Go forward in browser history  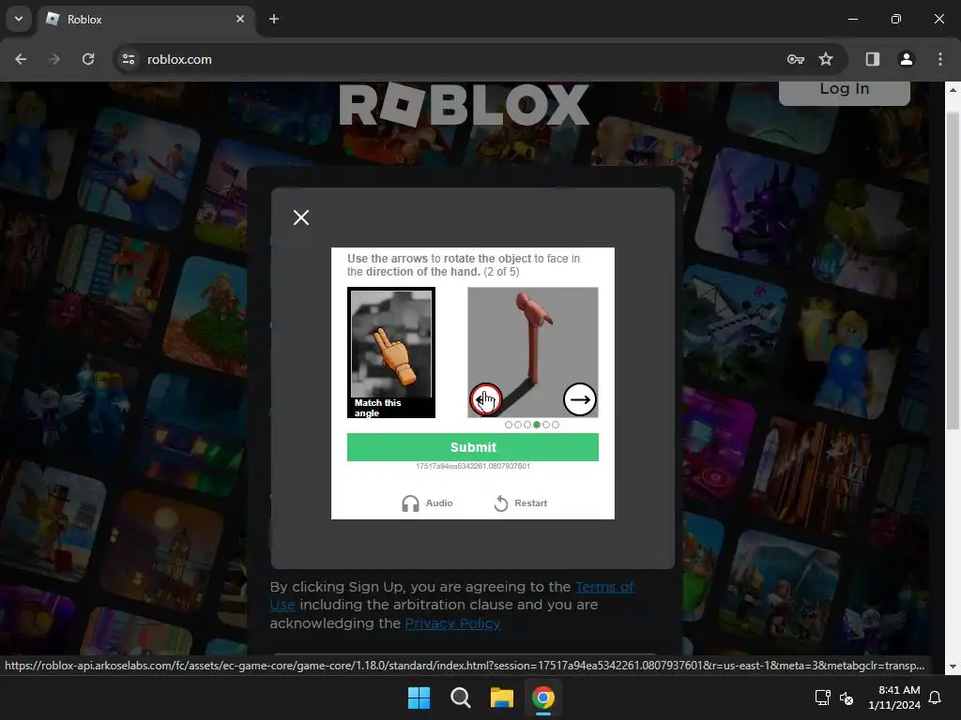[54, 59]
